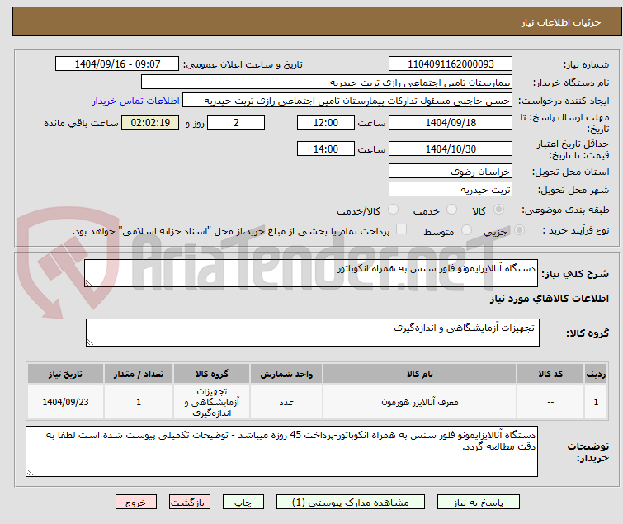Image resolution: width=623 pixels, height=524 pixels.
Task: Open اطلاعات تماس خریدار contact link
Action: [x=136, y=101]
